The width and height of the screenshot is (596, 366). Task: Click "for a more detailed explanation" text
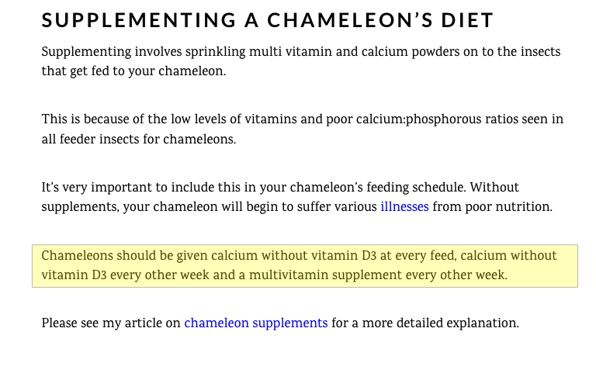coord(425,323)
